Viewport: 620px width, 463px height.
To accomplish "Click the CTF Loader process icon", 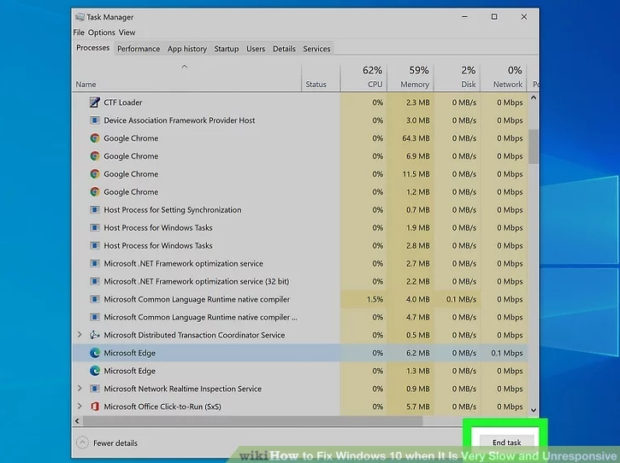I will [x=95, y=103].
